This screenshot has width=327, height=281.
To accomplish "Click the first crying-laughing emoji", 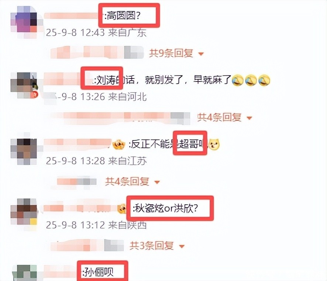I will click(x=238, y=80).
